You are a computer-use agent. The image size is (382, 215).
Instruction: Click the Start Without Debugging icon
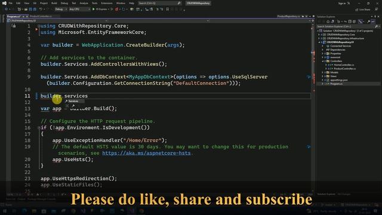112,10
